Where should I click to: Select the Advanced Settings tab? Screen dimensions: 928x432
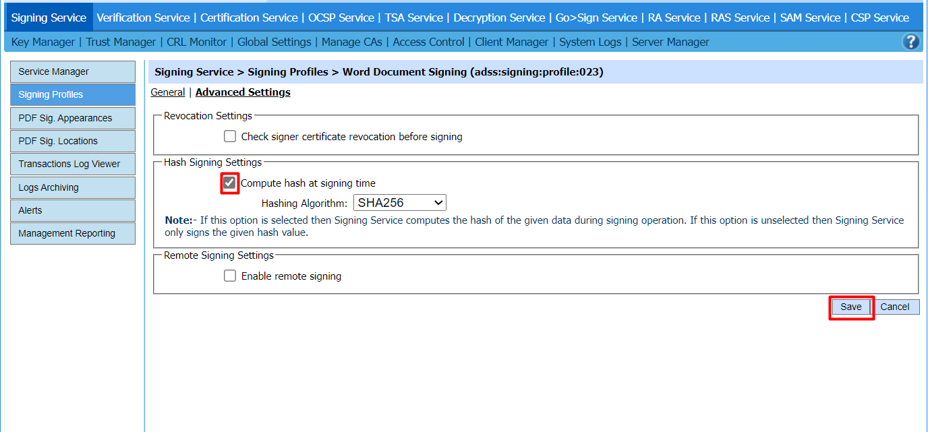[243, 92]
